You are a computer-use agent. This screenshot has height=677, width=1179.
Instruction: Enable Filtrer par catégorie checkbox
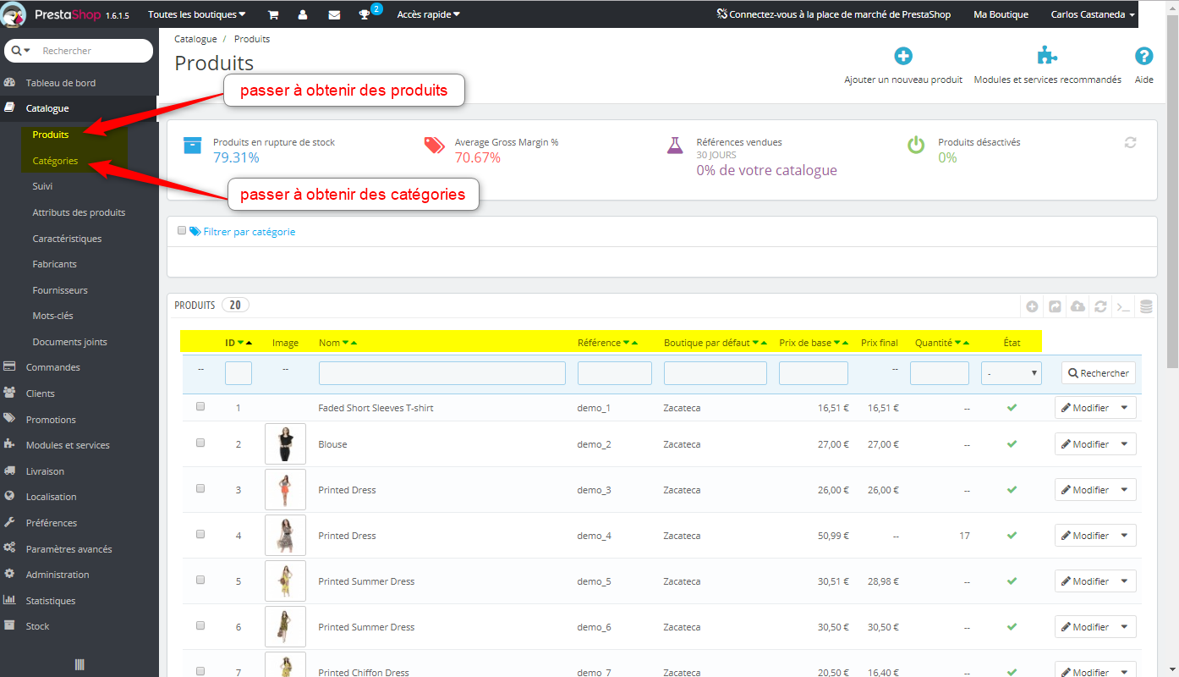click(182, 229)
